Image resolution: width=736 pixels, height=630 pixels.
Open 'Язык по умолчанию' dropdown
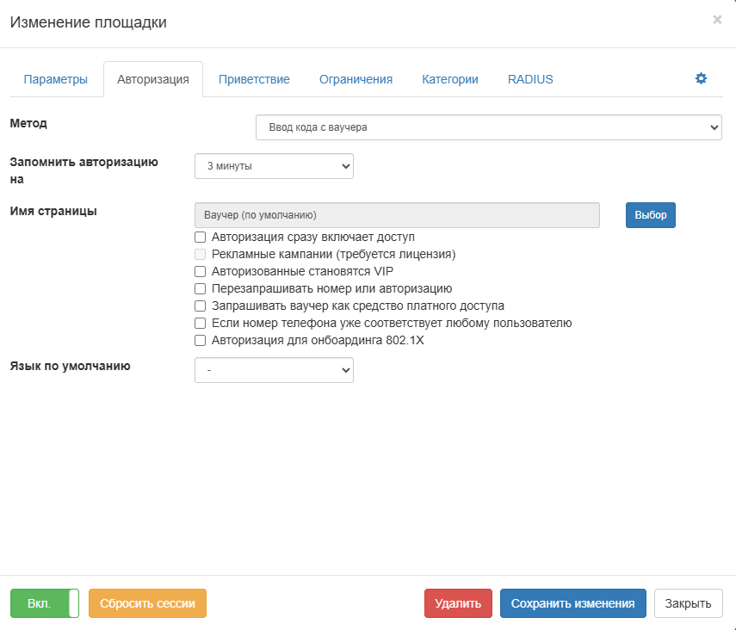click(x=274, y=369)
